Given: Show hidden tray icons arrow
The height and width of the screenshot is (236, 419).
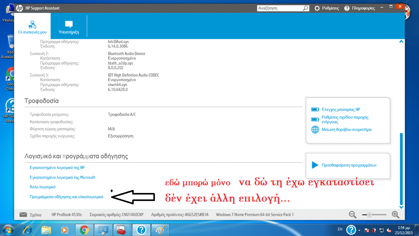Looking at the screenshot, I should coord(360,230).
